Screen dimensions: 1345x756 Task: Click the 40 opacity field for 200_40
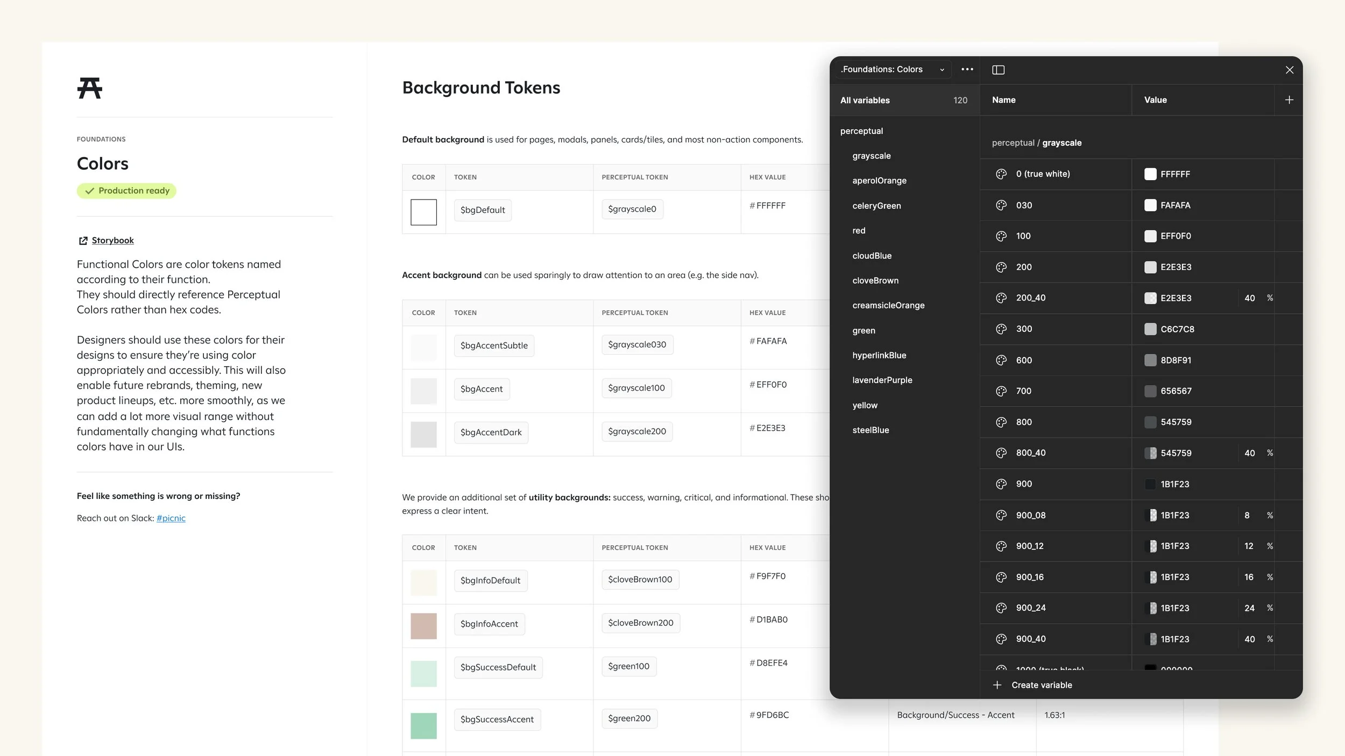[x=1249, y=298]
